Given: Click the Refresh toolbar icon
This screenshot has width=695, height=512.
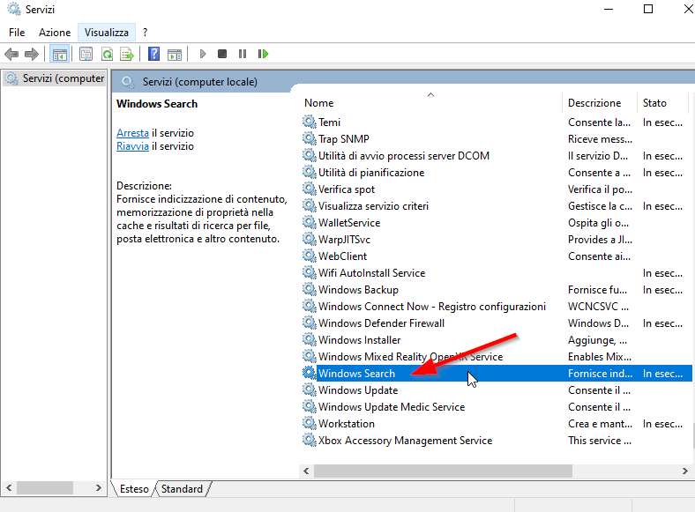Looking at the screenshot, I should point(107,54).
